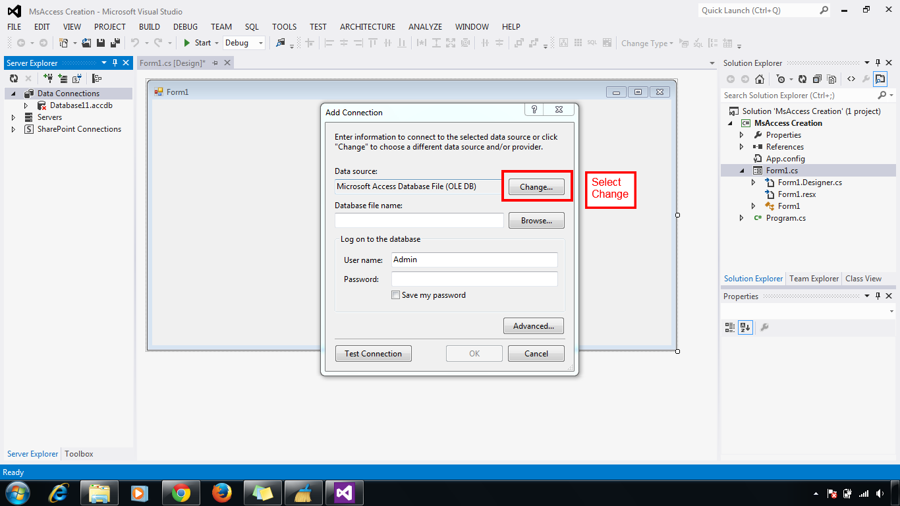Screen dimensions: 900x506
Task: Open View Code from Solution Explorer toolbar
Action: click(x=852, y=78)
